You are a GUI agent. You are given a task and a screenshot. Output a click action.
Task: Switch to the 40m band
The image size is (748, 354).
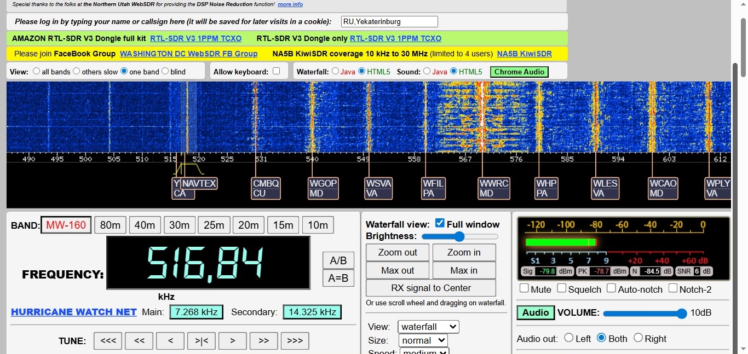145,225
